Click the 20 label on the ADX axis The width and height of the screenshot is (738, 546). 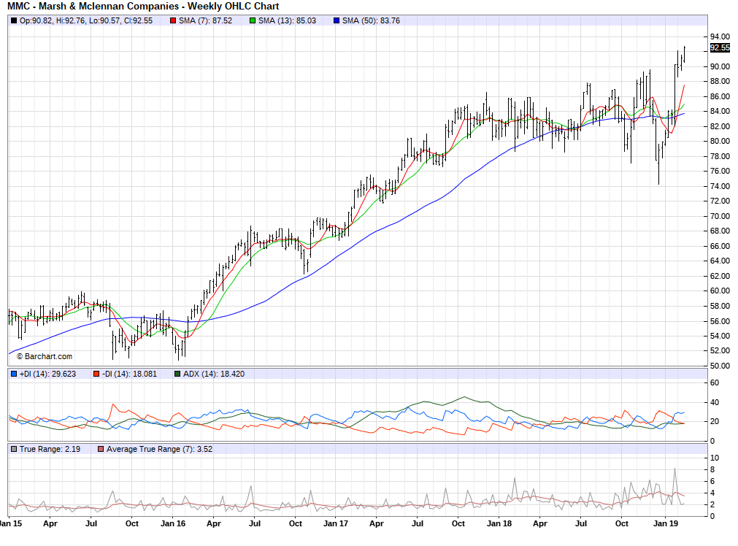pyautogui.click(x=715, y=422)
